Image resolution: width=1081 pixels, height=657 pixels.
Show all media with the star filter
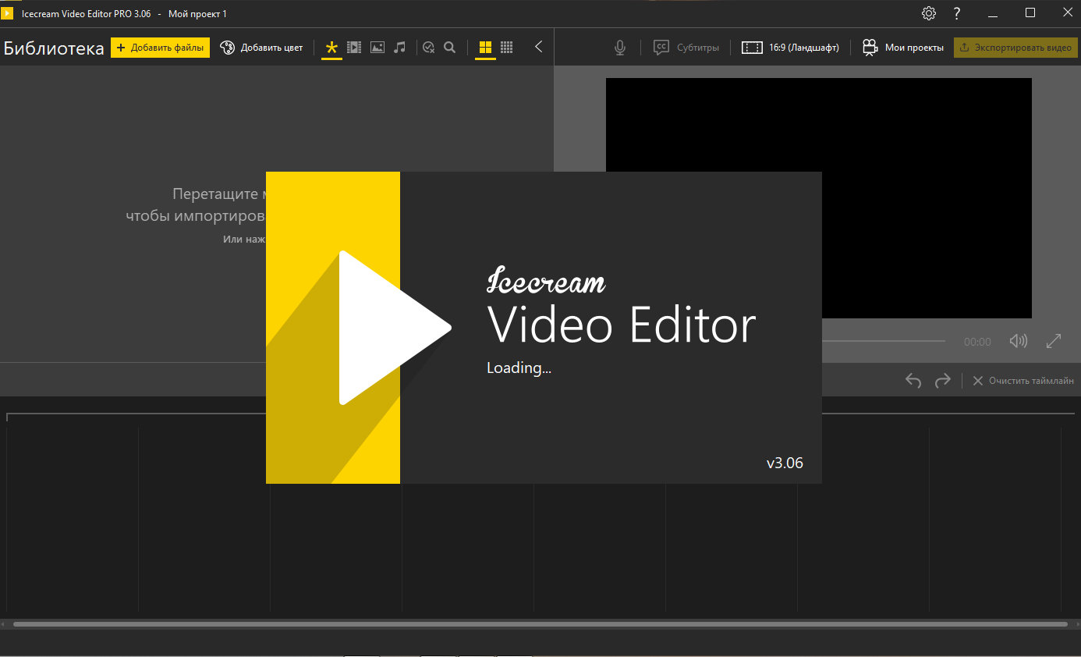coord(331,48)
